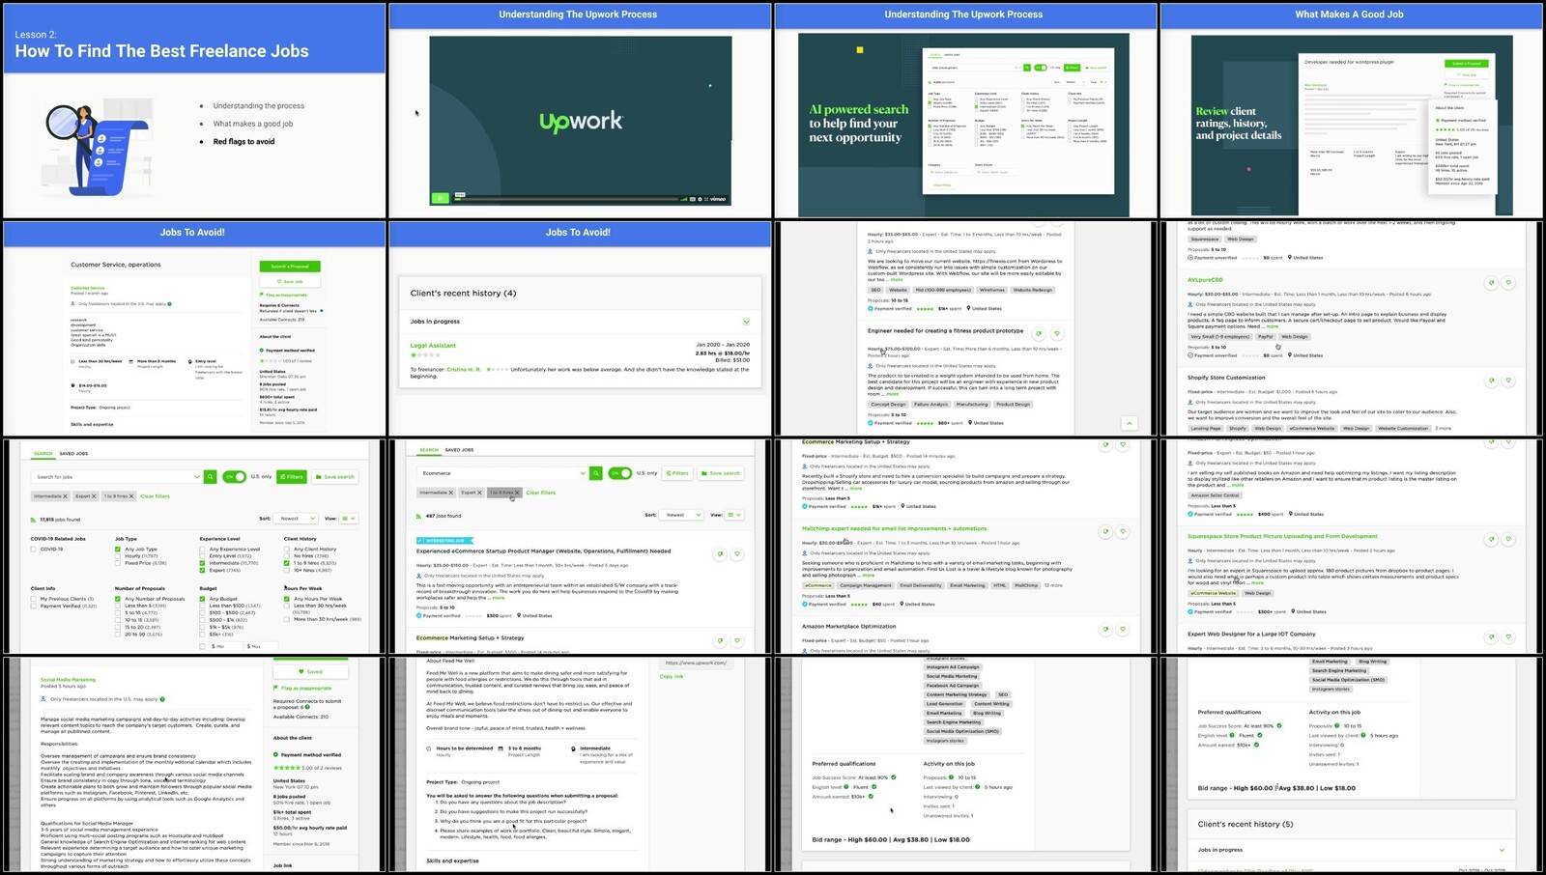Click Submit a Proposal on Customer Service job
Screen dimensions: 1546x875
(290, 267)
